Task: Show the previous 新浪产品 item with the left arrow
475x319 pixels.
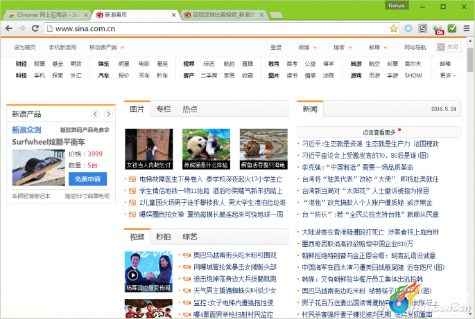Action: [95, 114]
